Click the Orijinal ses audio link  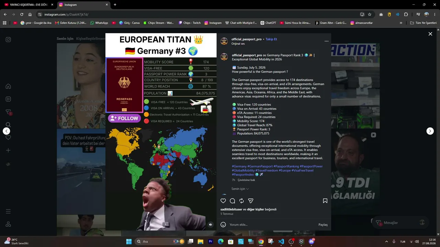[x=238, y=44]
